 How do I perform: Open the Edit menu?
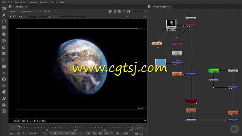click(10, 2)
